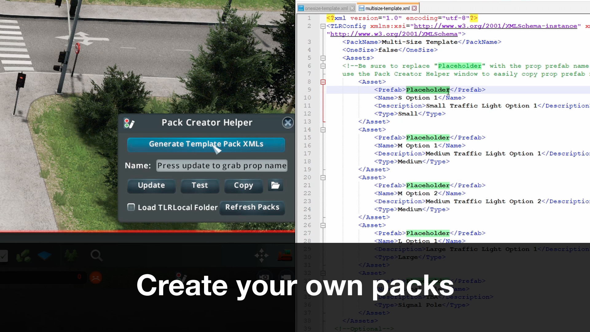Switch to onesize-template.xml tab

coord(326,8)
